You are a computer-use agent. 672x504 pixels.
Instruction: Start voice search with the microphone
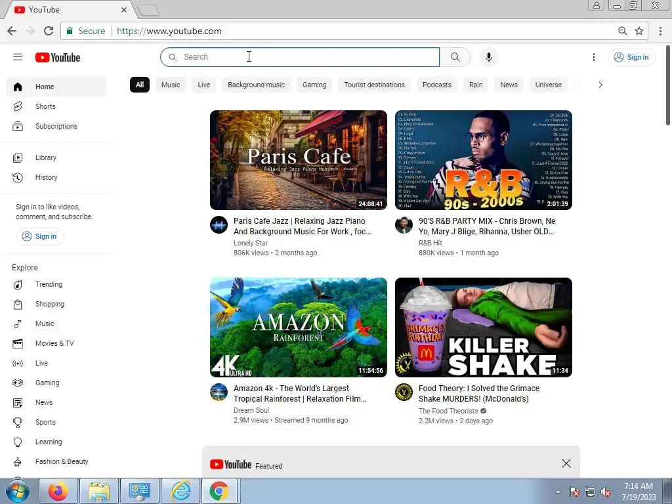(488, 57)
